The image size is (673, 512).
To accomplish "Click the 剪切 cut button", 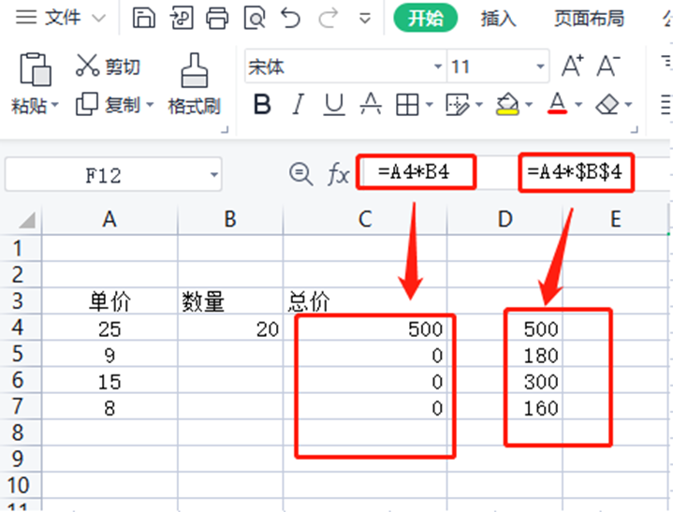I will pos(109,67).
